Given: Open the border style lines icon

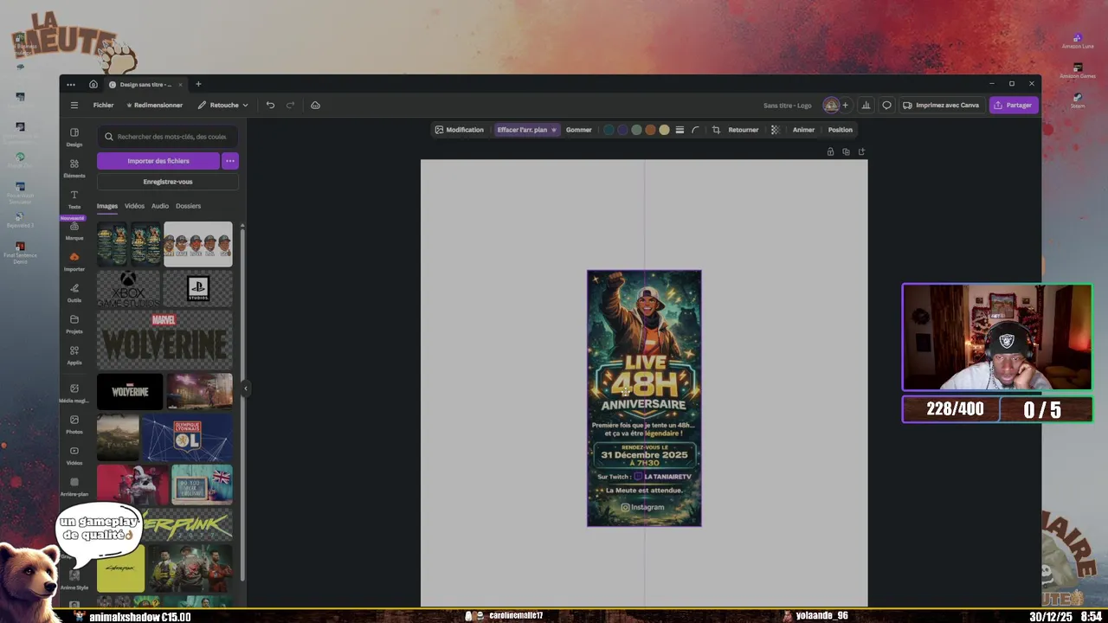Looking at the screenshot, I should pyautogui.click(x=680, y=130).
